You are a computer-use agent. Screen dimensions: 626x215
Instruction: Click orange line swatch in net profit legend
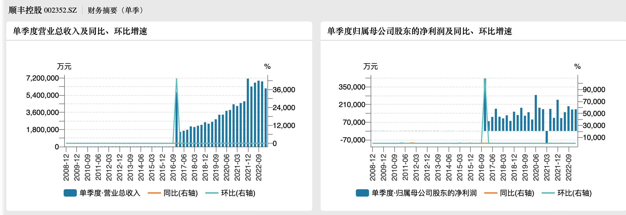pyautogui.click(x=490, y=193)
